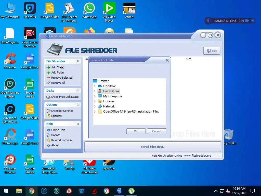Collapse the Disks sidebar section
261x196 pixels.
[78, 91]
